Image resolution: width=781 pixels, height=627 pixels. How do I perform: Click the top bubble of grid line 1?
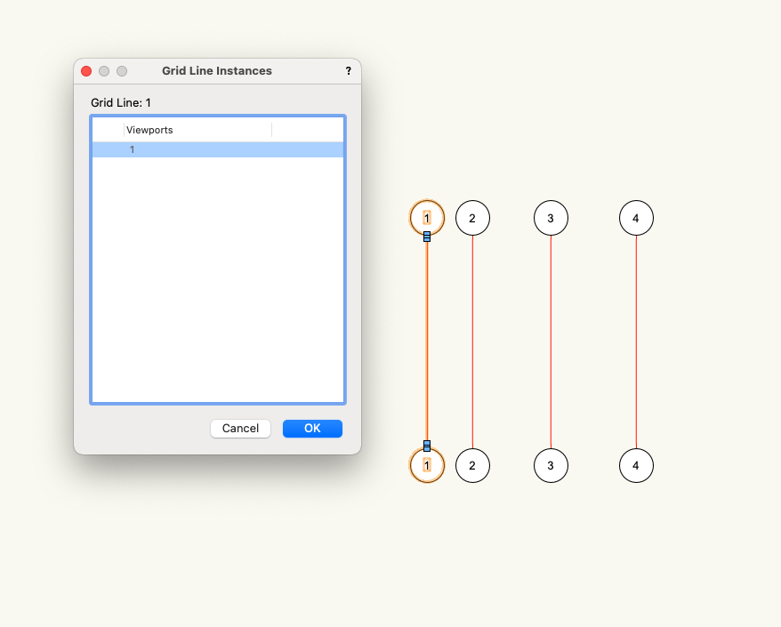427,217
